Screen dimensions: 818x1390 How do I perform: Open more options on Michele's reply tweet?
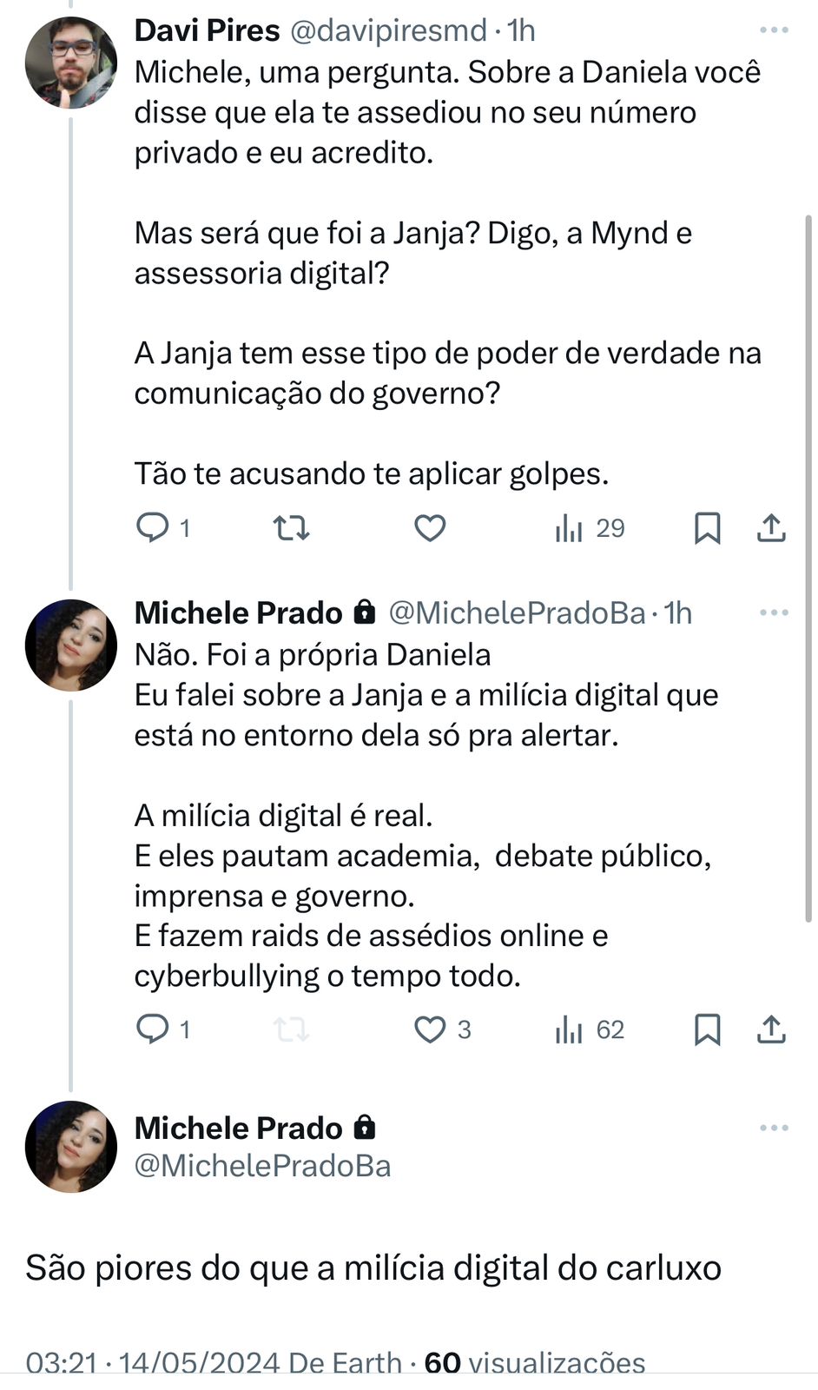(773, 612)
